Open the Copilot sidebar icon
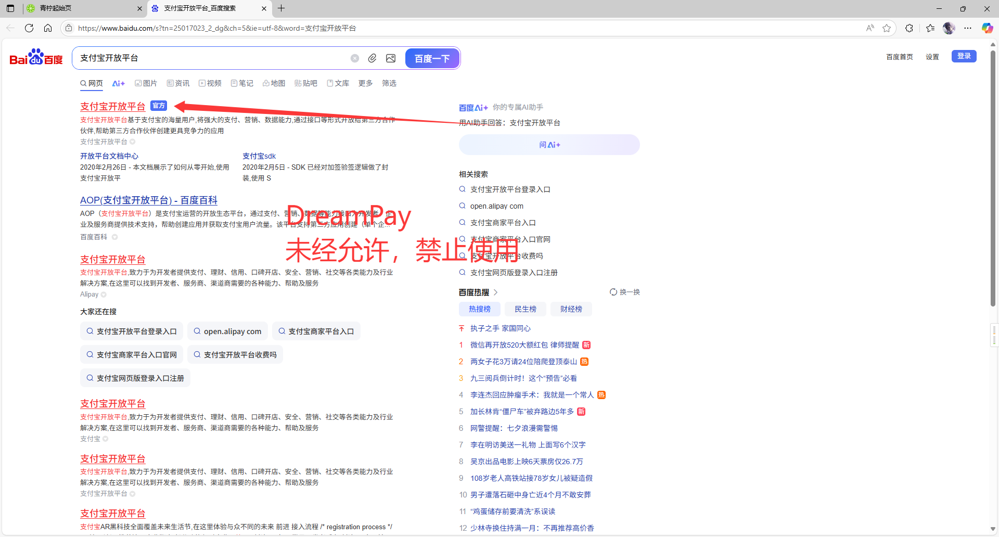999x537 pixels. (987, 28)
